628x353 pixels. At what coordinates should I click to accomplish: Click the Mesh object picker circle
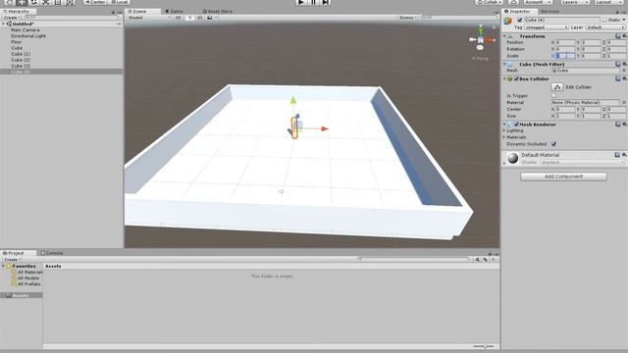(x=624, y=71)
